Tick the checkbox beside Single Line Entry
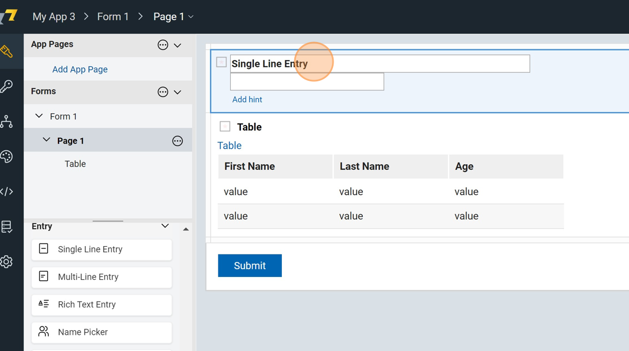The width and height of the screenshot is (629, 351). click(x=221, y=62)
